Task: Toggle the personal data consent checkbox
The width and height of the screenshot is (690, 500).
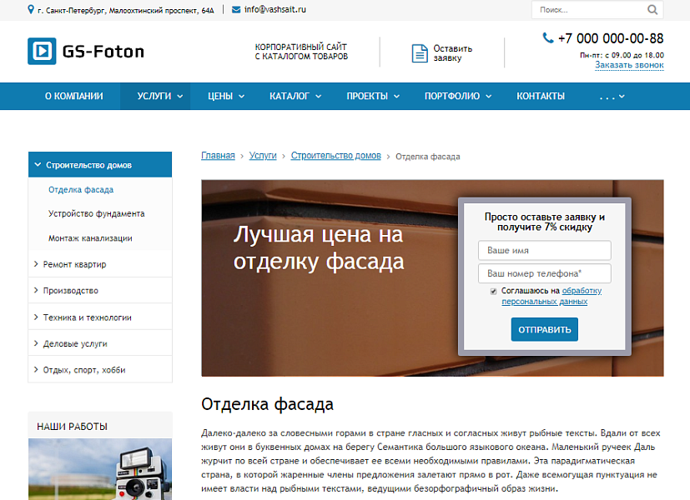Action: [494, 291]
